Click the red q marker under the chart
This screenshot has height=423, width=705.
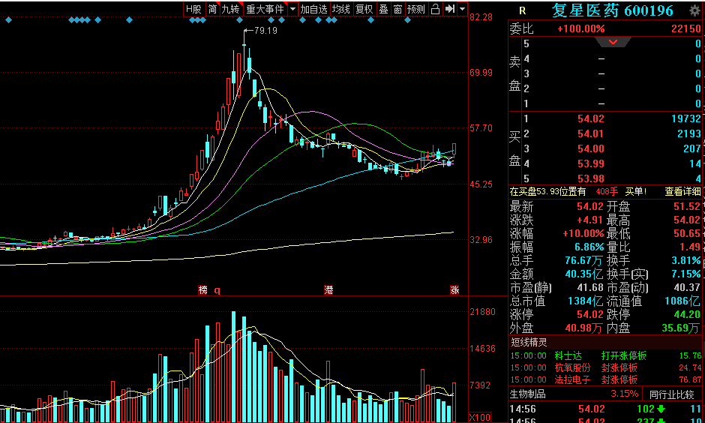(217, 290)
